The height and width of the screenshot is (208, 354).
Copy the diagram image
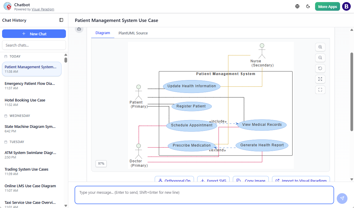[251, 180]
